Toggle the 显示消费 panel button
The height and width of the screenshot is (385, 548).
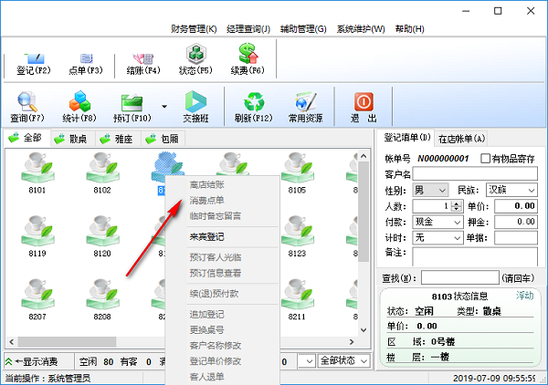pos(31,361)
